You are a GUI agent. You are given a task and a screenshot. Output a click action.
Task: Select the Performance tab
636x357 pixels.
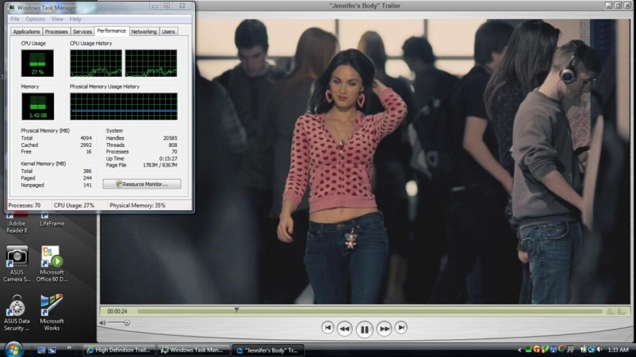pos(111,31)
